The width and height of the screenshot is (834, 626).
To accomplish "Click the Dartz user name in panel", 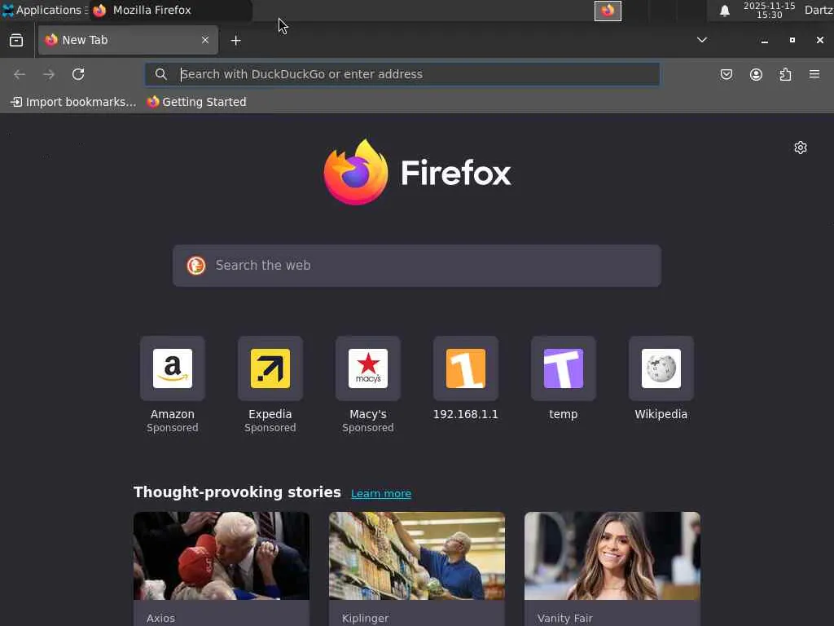I will point(819,10).
